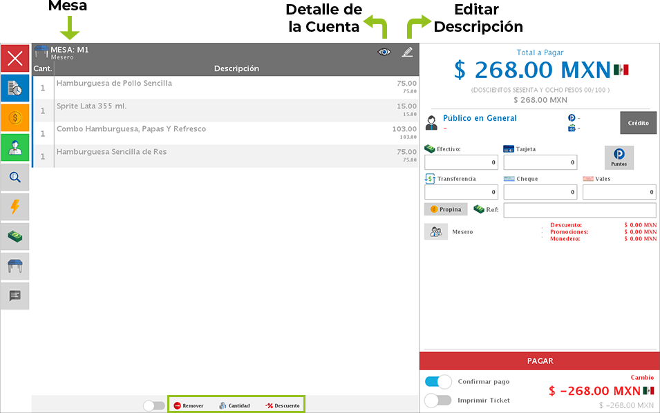The height and width of the screenshot is (413, 660).
Task: Click the pencil edit description icon
Action: (x=407, y=52)
